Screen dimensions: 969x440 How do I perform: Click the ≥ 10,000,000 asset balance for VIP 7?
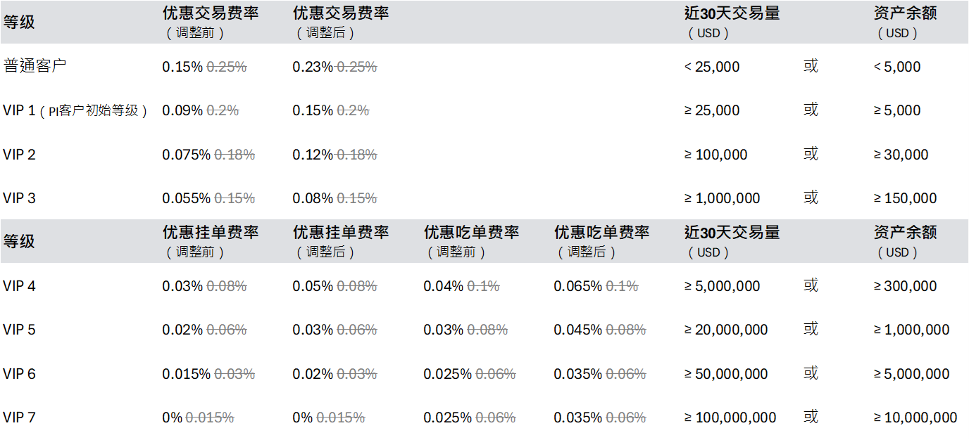tap(915, 418)
